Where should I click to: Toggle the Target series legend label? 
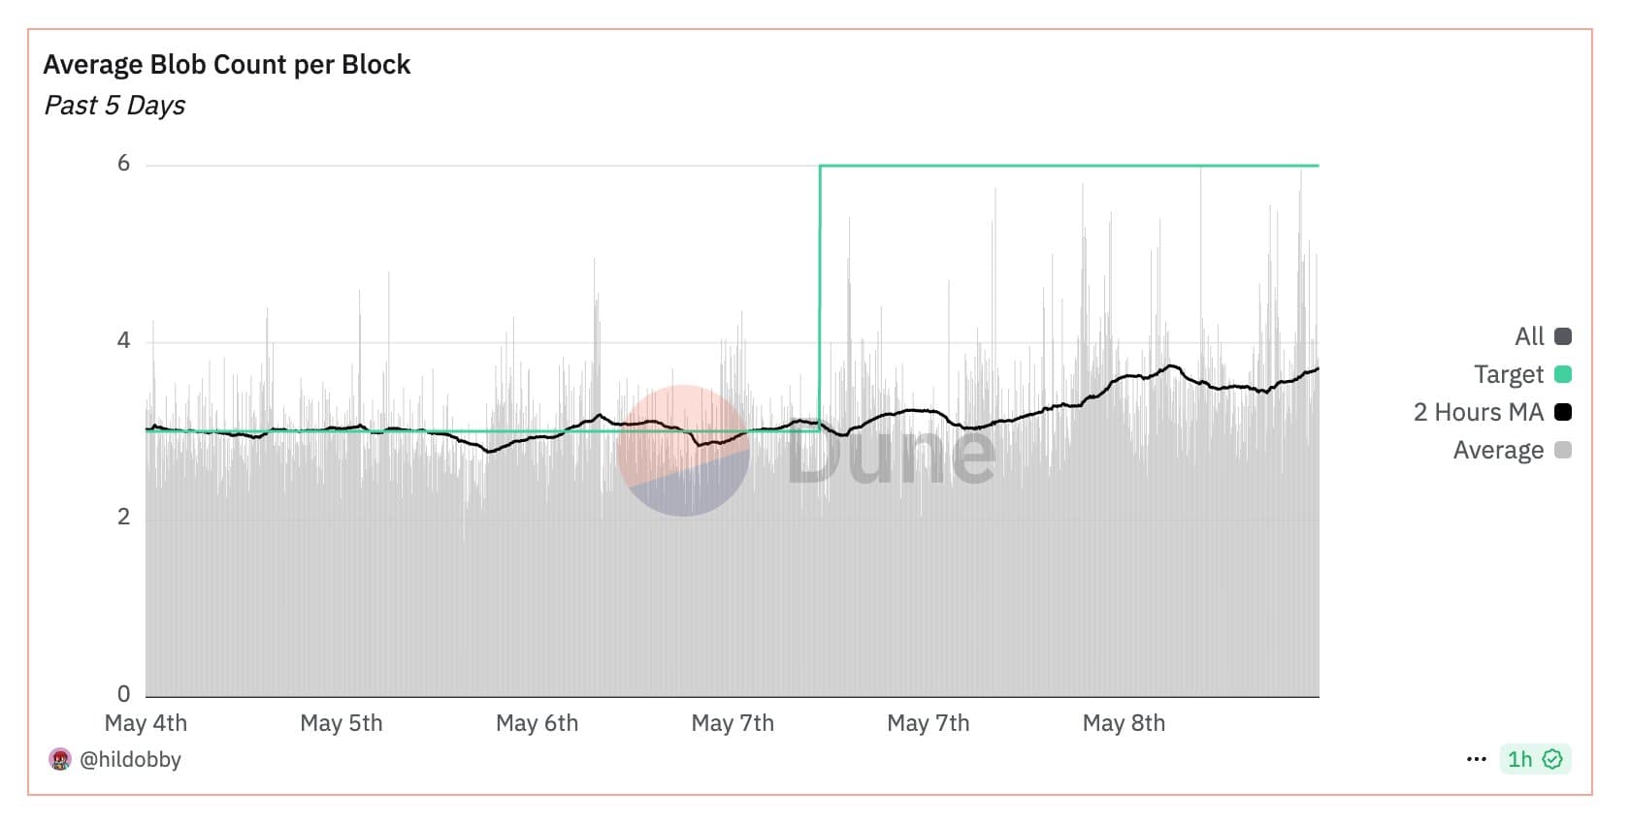[1508, 374]
